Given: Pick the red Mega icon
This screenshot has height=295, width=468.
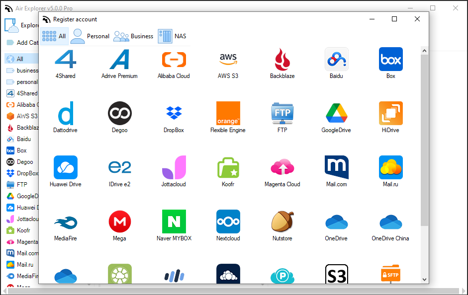Looking at the screenshot, I should [119, 221].
